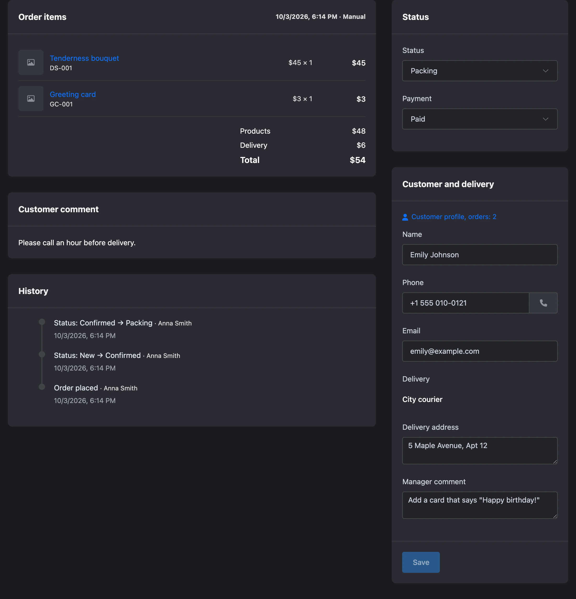576x599 pixels.
Task: Open the Payment dropdown showing Paid
Action: [479, 119]
